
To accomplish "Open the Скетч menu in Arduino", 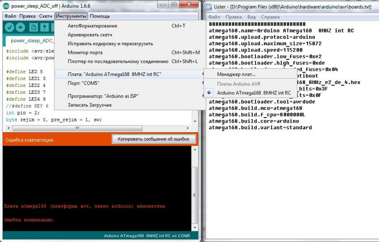I will point(46,16).
